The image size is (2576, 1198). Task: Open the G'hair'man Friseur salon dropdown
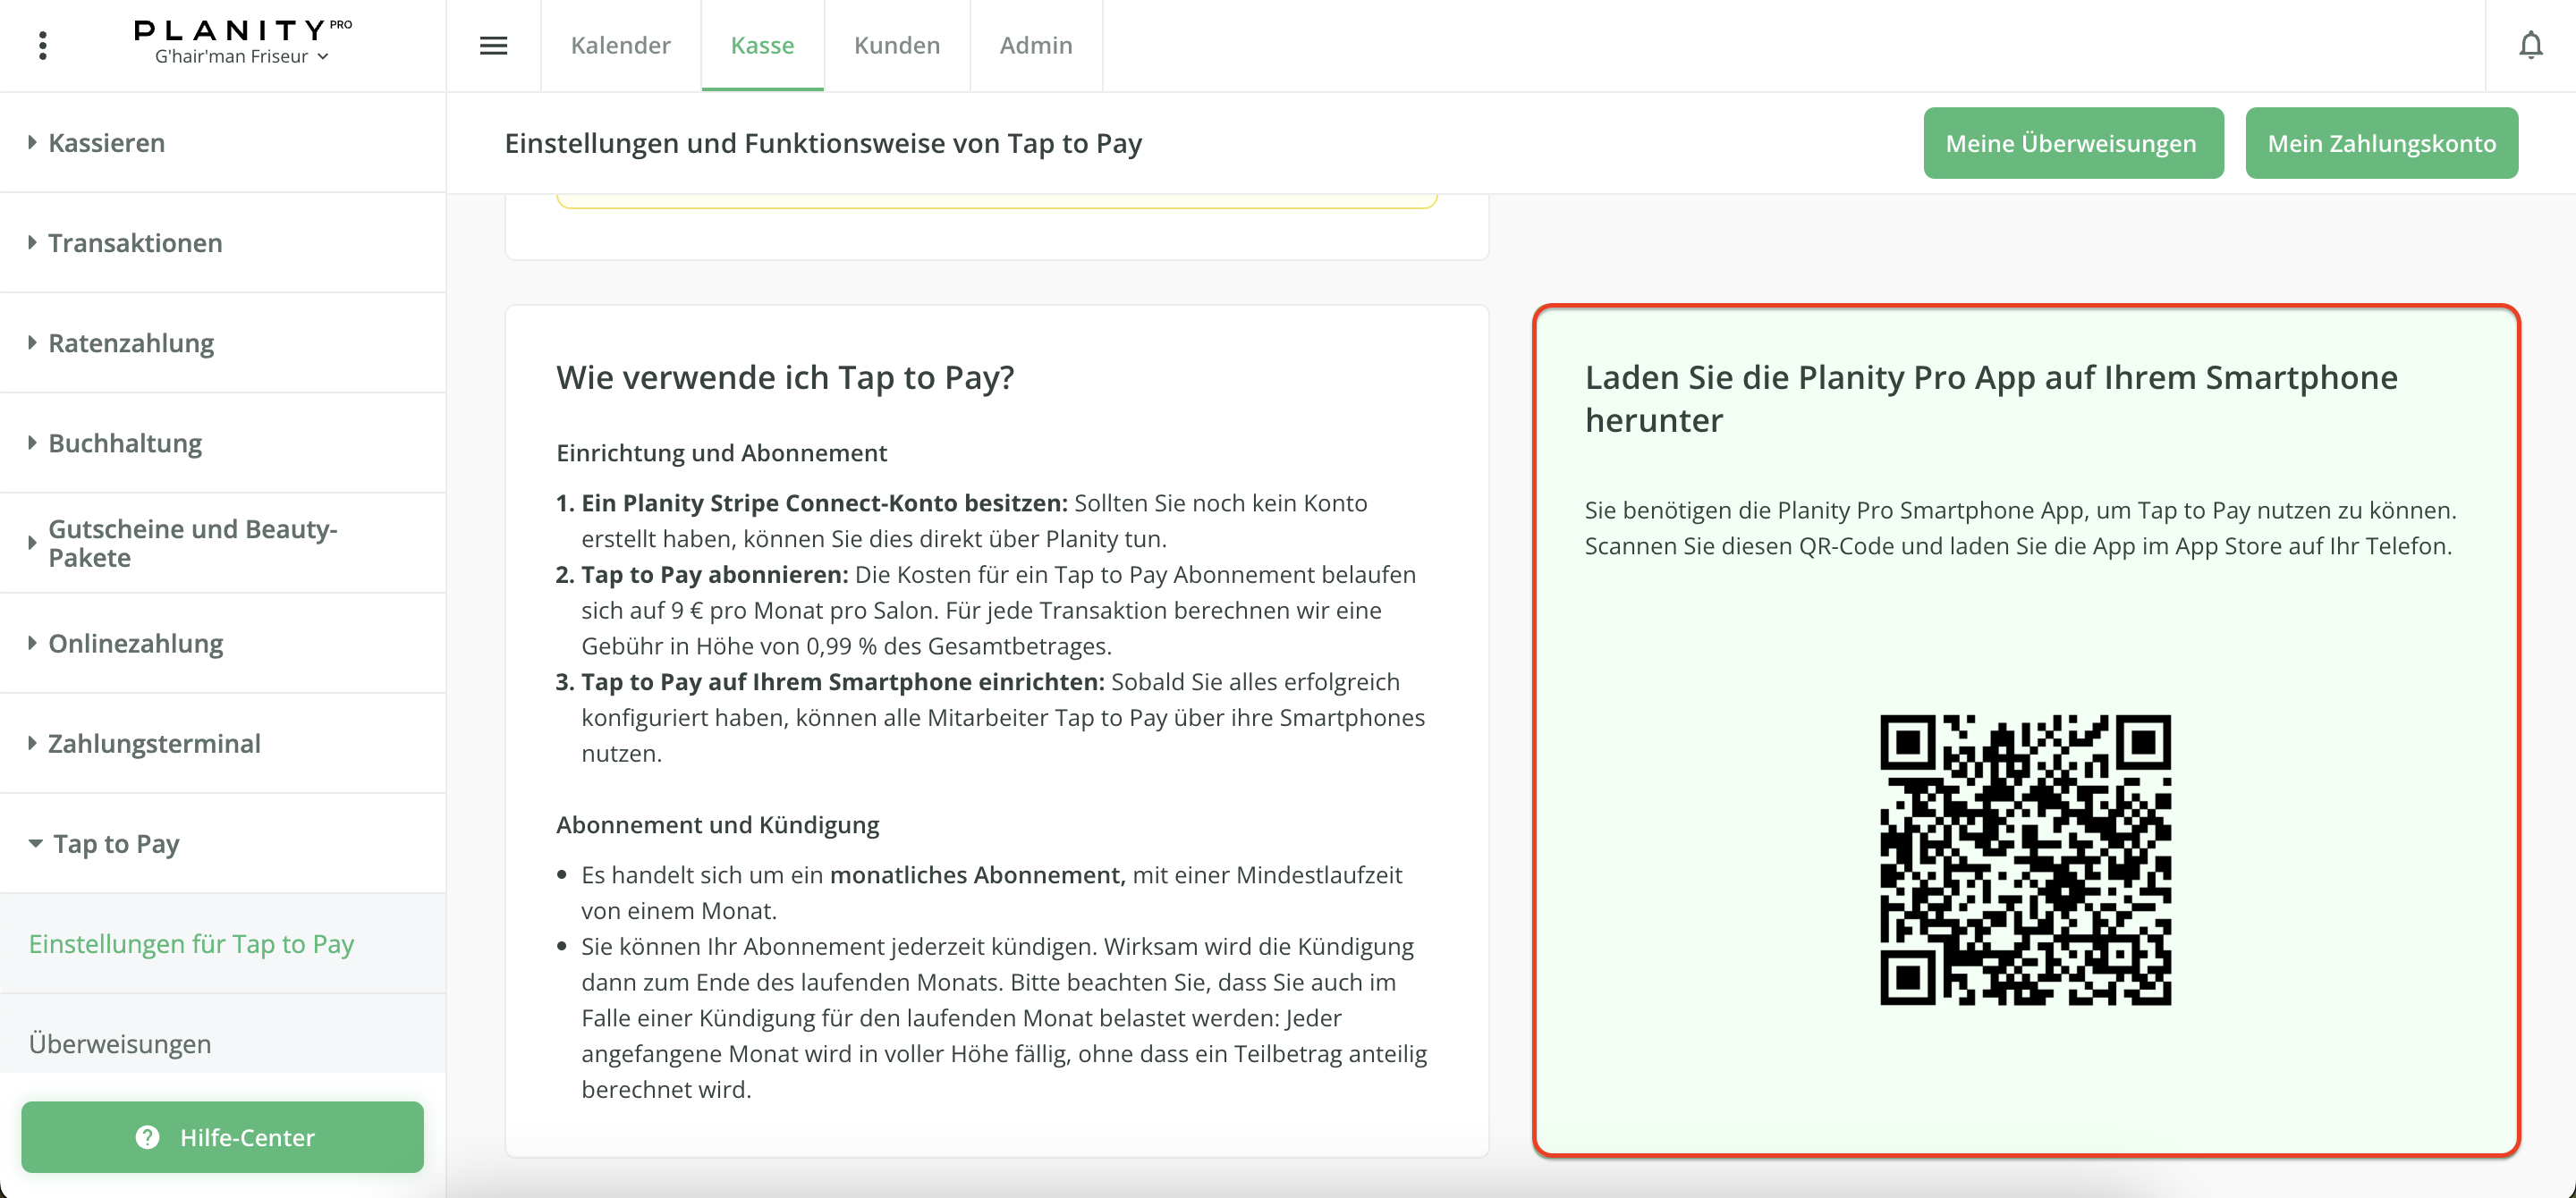tap(242, 57)
